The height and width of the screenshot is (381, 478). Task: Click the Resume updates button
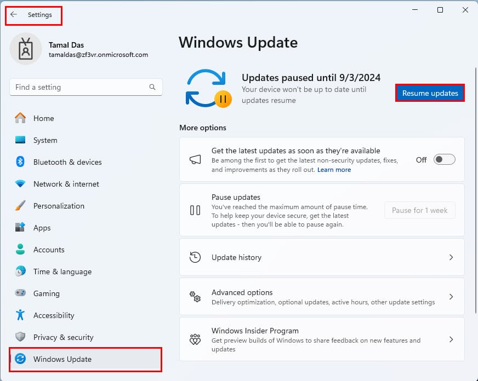tap(430, 93)
